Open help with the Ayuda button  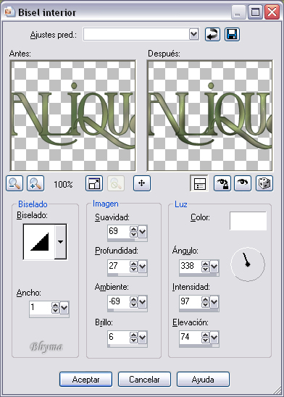(x=203, y=380)
